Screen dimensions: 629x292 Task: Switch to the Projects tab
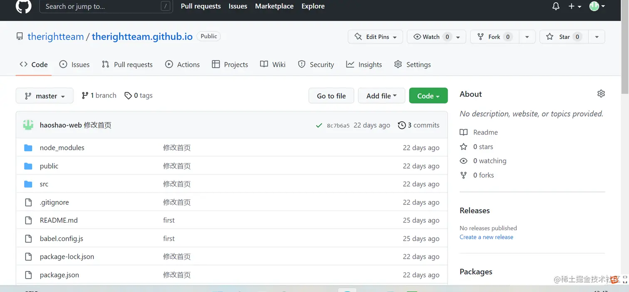pyautogui.click(x=230, y=64)
